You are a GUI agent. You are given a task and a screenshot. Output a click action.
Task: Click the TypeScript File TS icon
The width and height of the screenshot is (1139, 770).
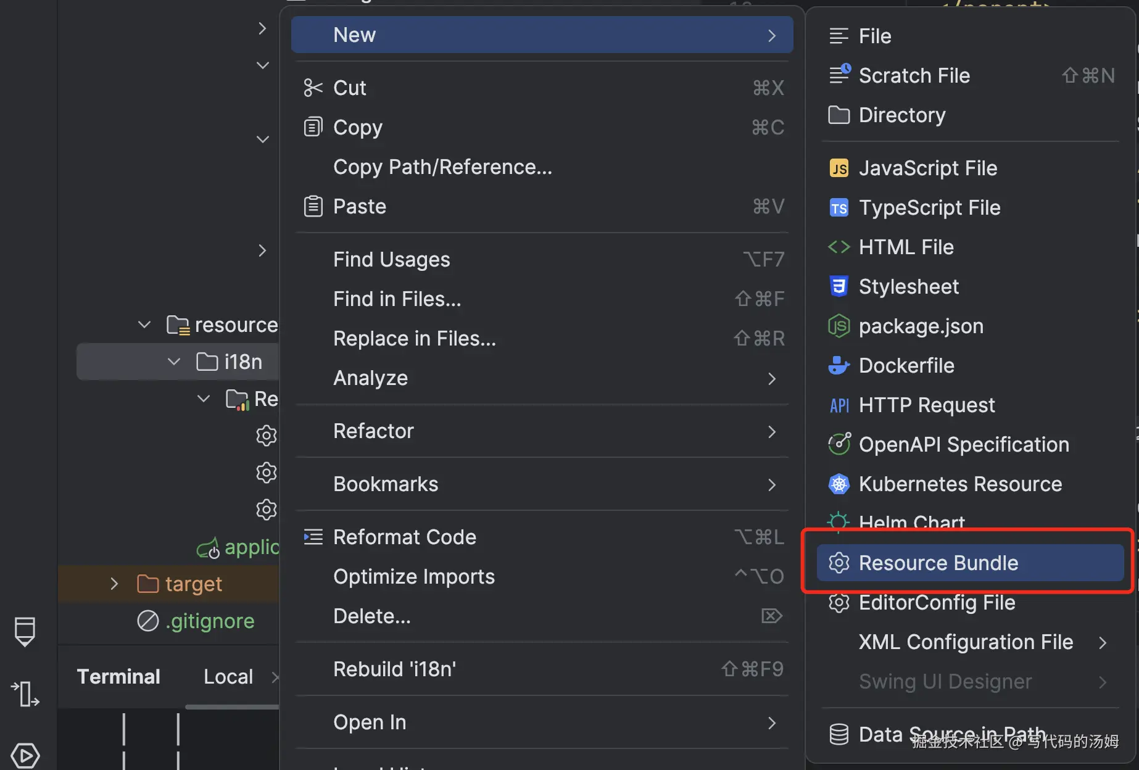pyautogui.click(x=839, y=208)
